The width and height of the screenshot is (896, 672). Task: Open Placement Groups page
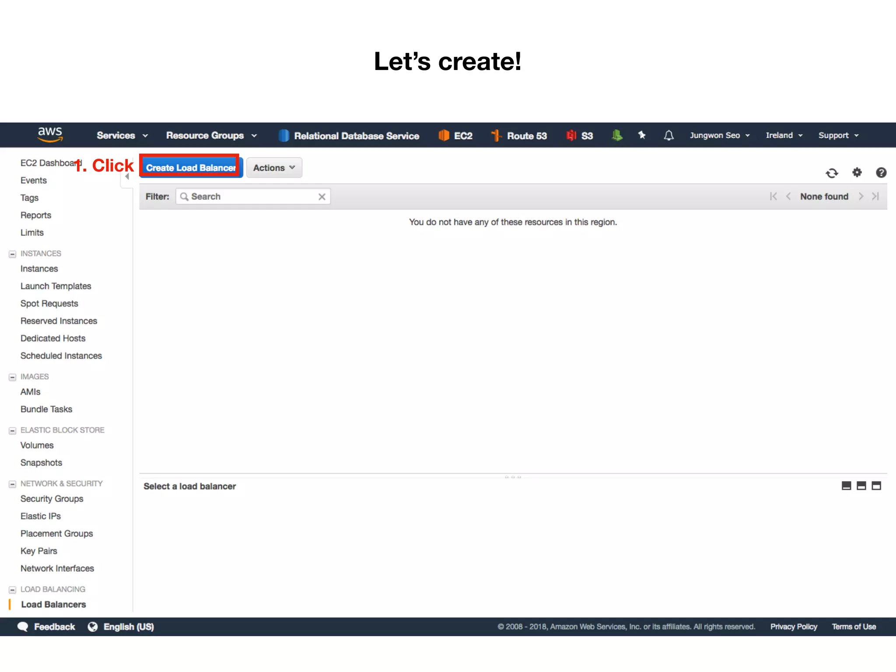tap(57, 534)
